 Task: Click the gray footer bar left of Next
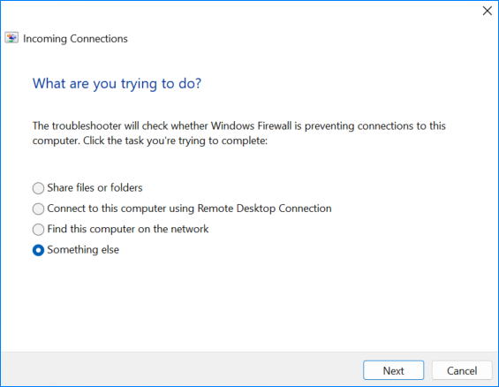point(181,369)
